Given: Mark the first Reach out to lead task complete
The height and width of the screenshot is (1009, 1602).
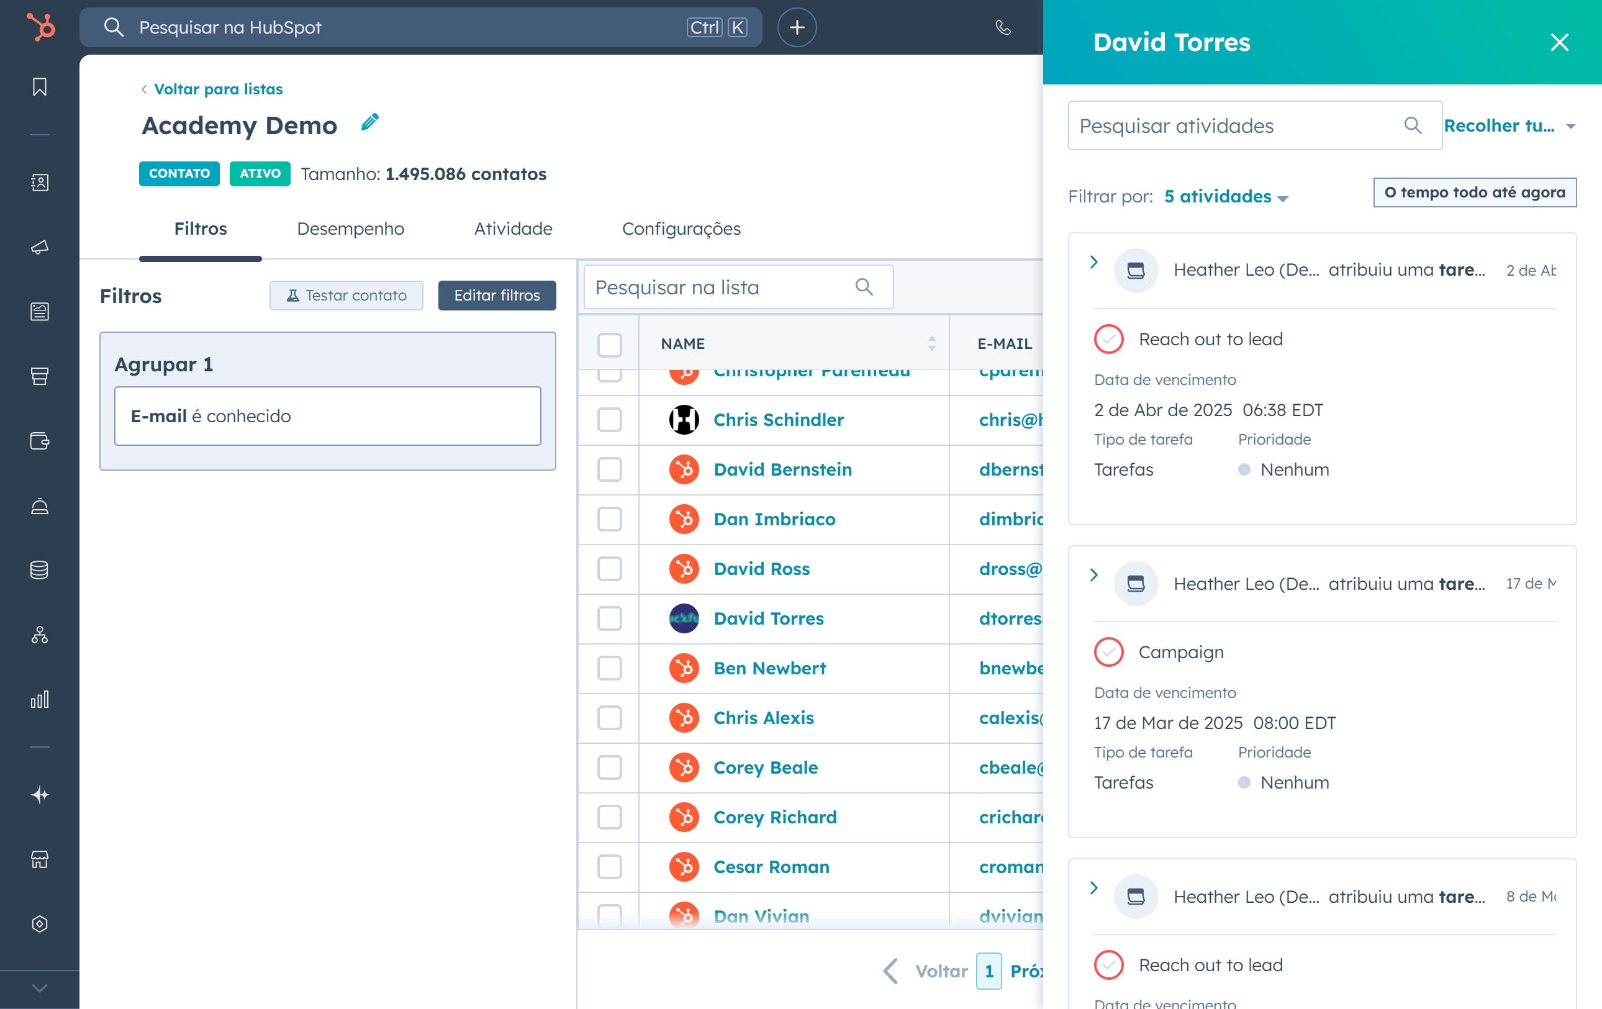Looking at the screenshot, I should pos(1109,339).
